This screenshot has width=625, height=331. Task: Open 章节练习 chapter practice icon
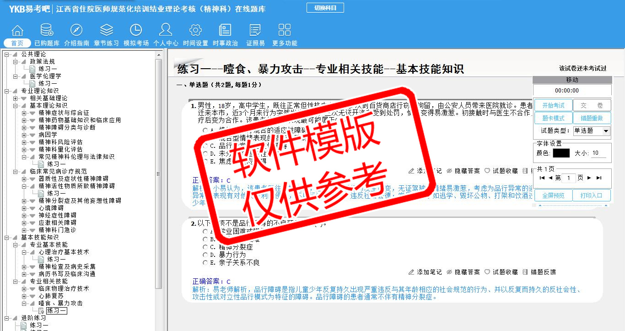pos(106,31)
